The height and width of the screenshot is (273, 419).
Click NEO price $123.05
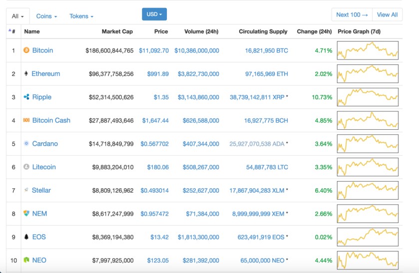point(158,261)
